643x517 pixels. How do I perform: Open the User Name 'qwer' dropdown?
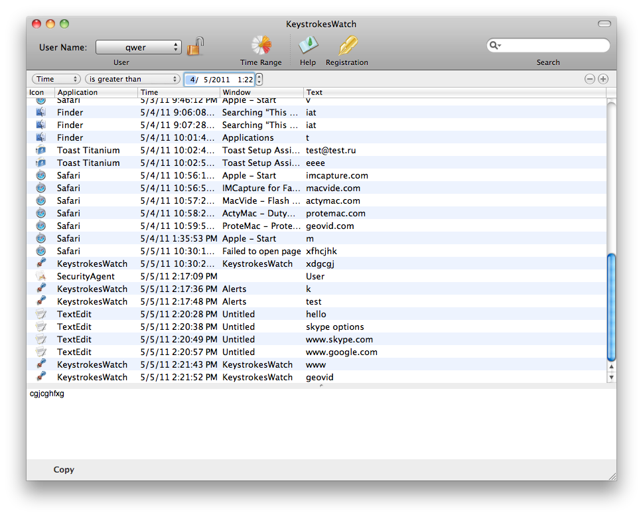(138, 47)
